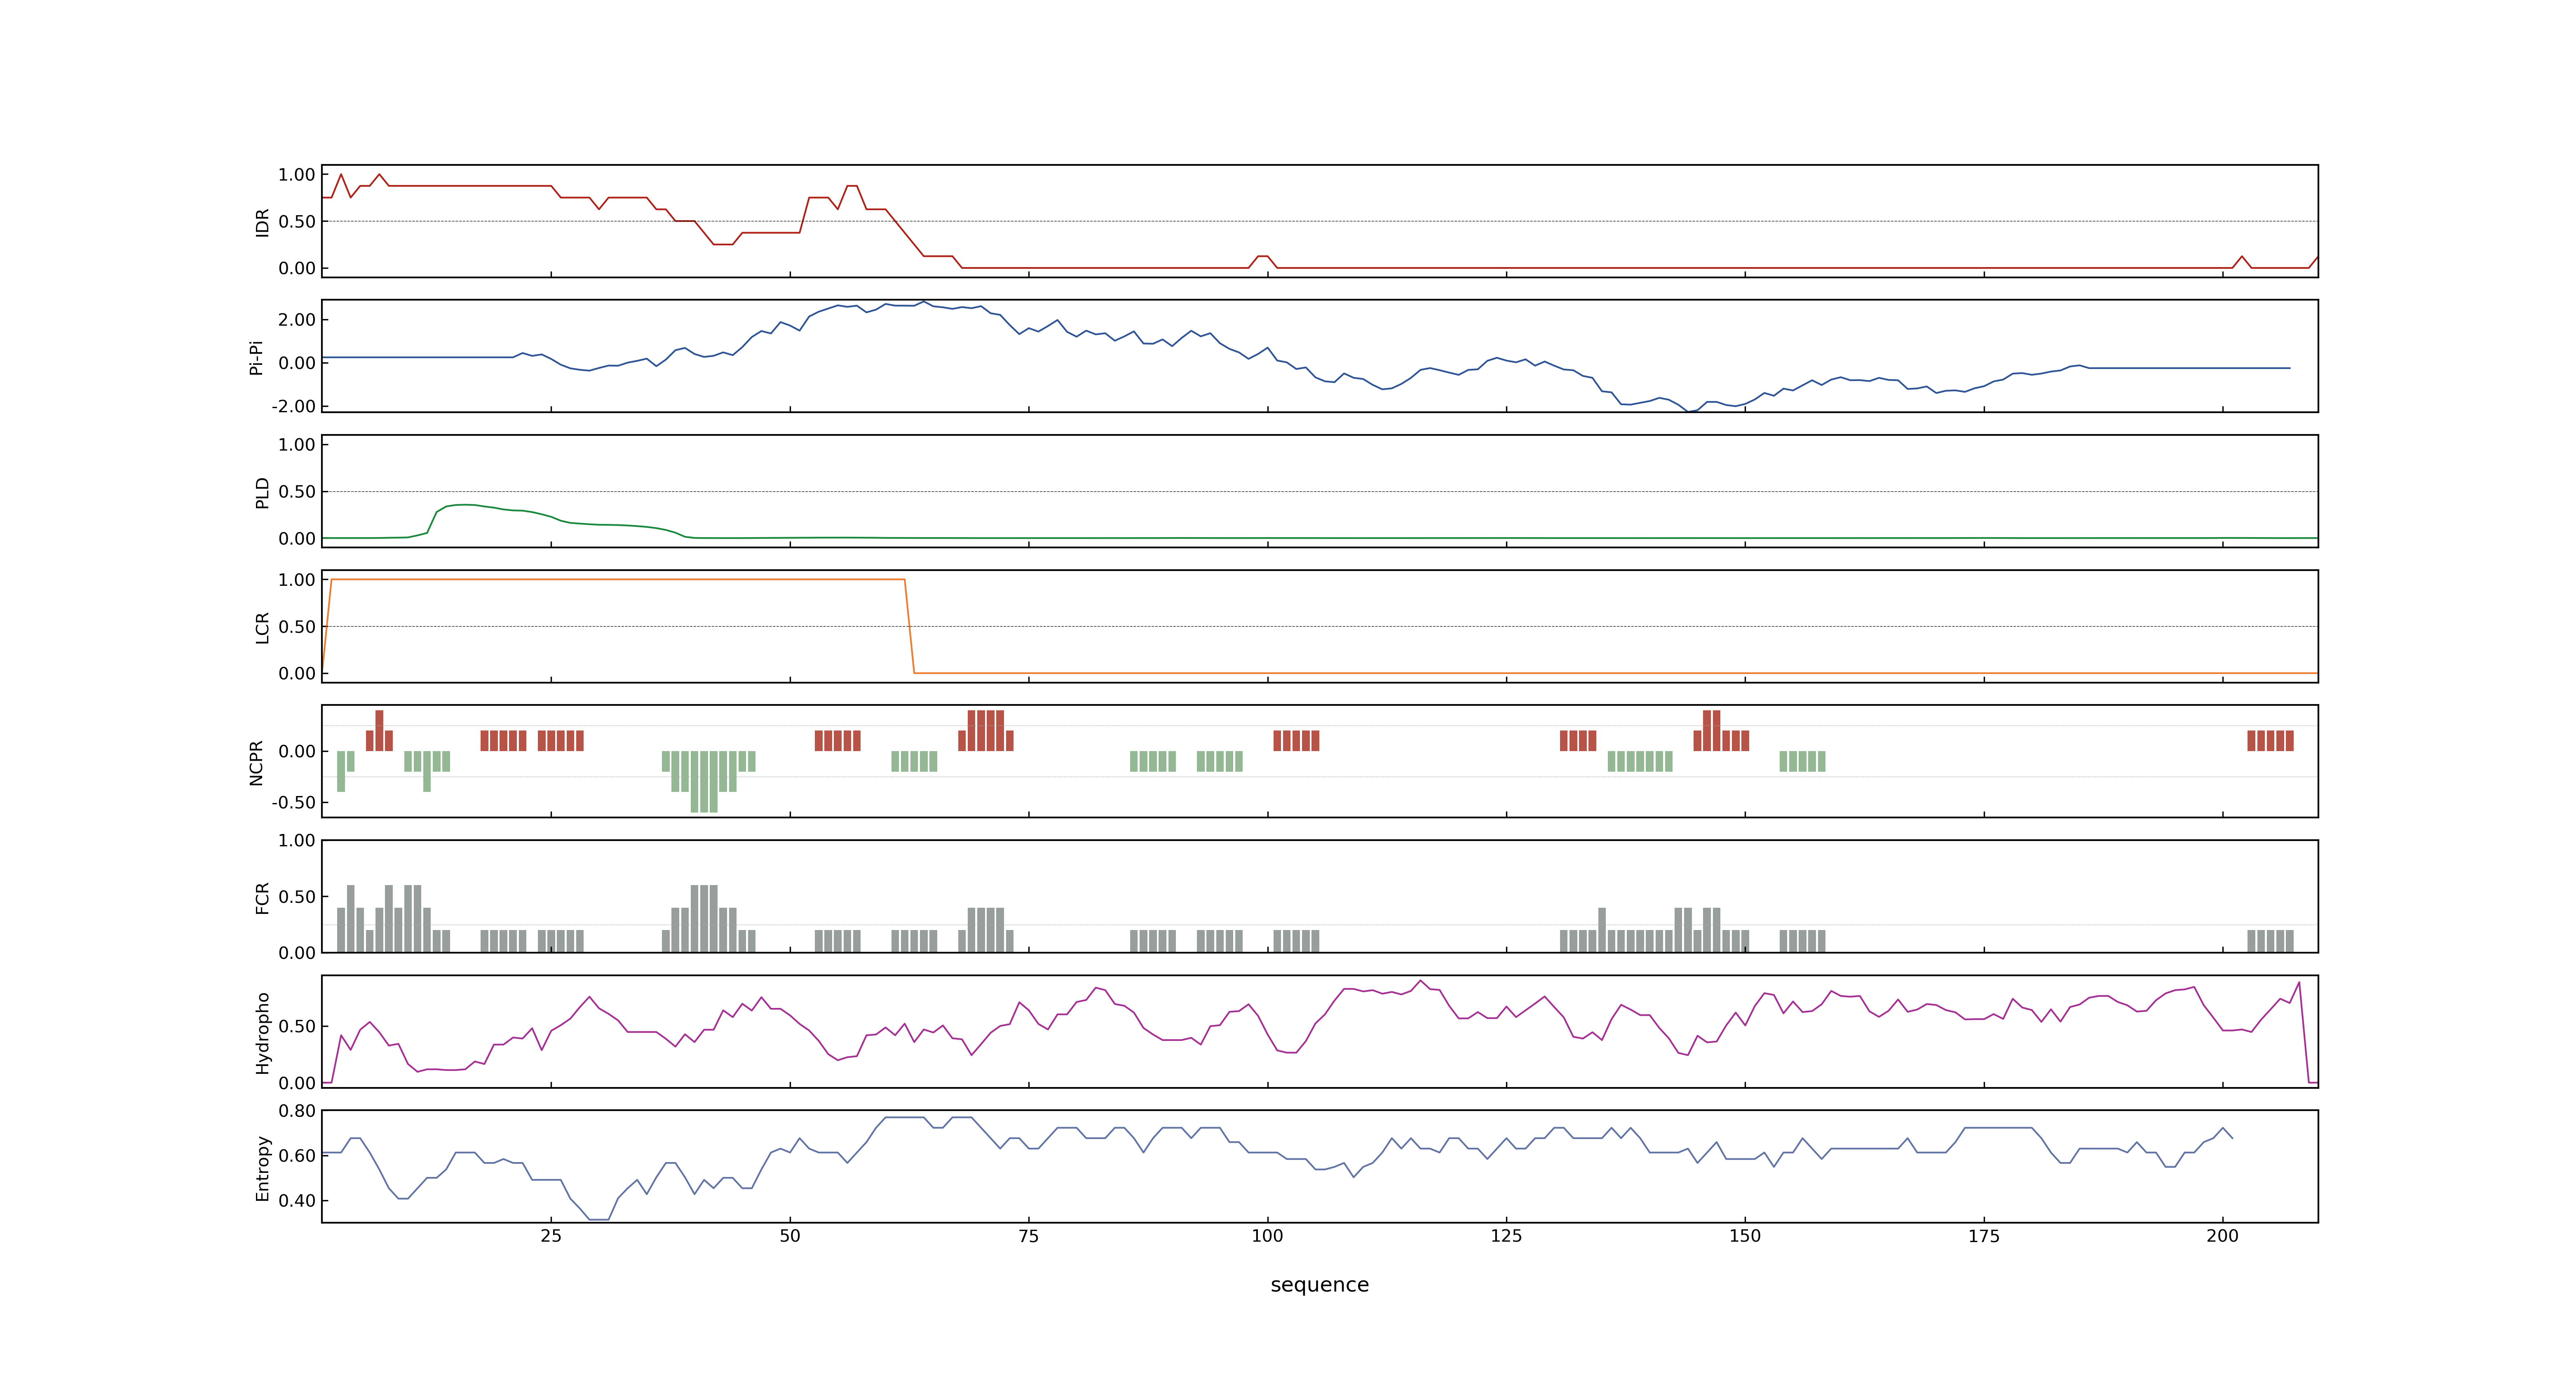Viewport: 2576px width, 1374px height.
Task: Click x-axis tick label 125
Action: tap(1506, 1236)
